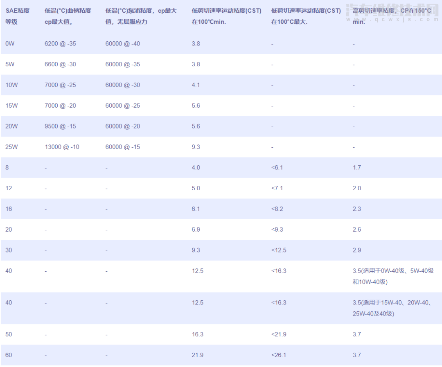Viewport: 442px width, 367px height.
Task: Click the 6.9 value in grade 20 row
Action: (196, 229)
